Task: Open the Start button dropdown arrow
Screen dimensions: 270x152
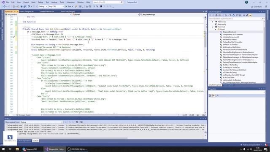Action: (x=73, y=7)
